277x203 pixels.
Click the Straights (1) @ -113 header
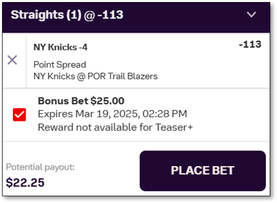click(136, 17)
